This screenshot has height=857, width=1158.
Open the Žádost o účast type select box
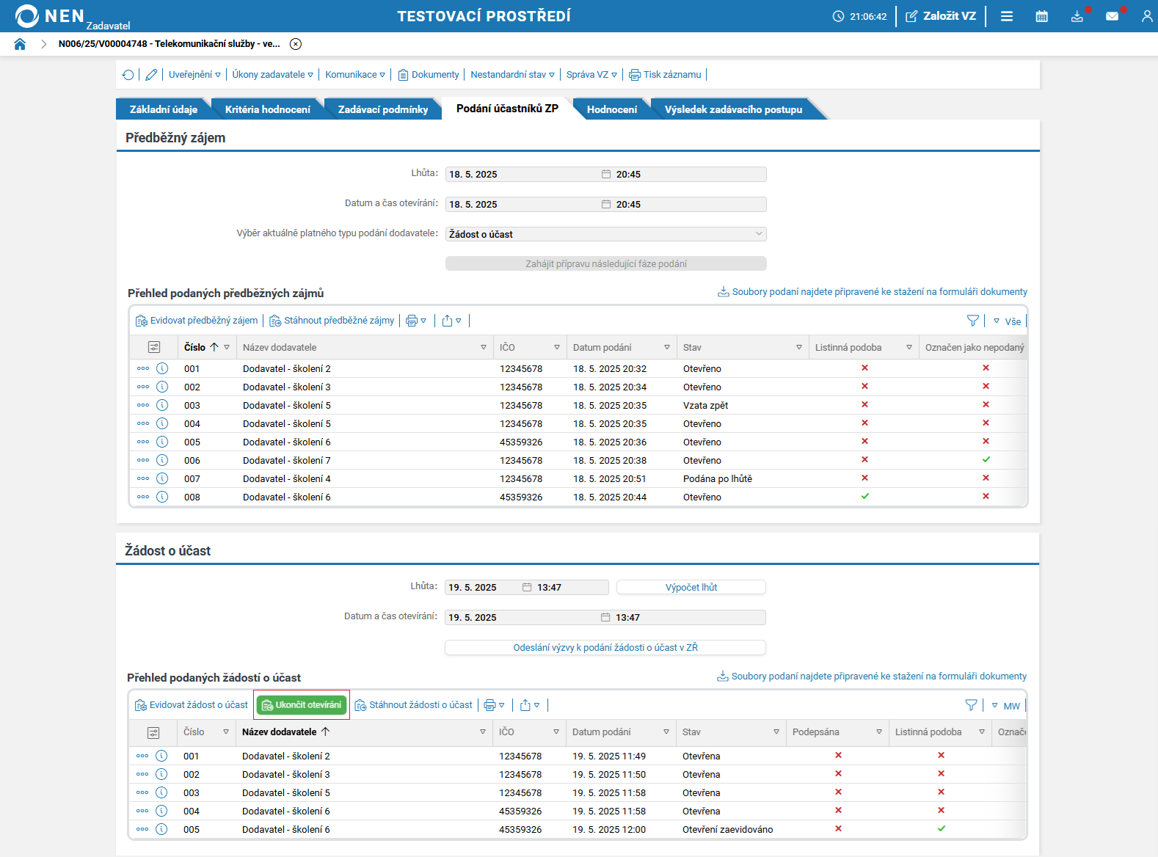[605, 234]
